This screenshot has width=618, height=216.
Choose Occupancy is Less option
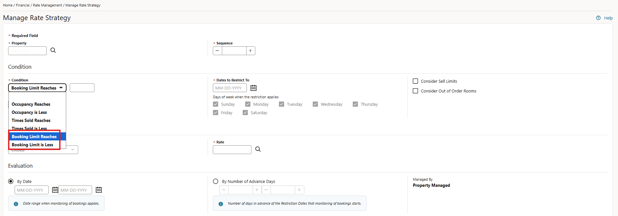tap(37, 112)
